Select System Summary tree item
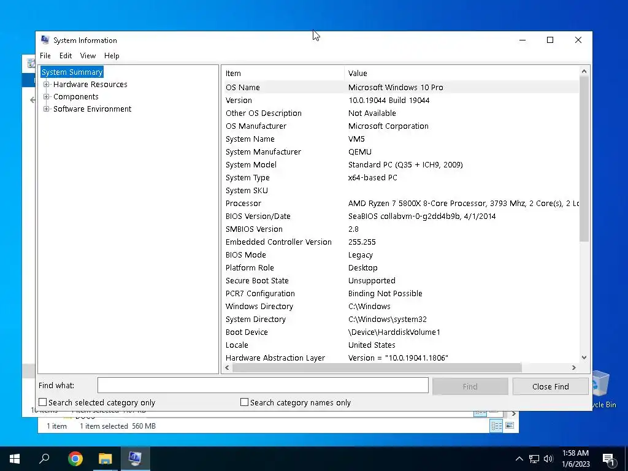The height and width of the screenshot is (471, 628). [x=72, y=72]
